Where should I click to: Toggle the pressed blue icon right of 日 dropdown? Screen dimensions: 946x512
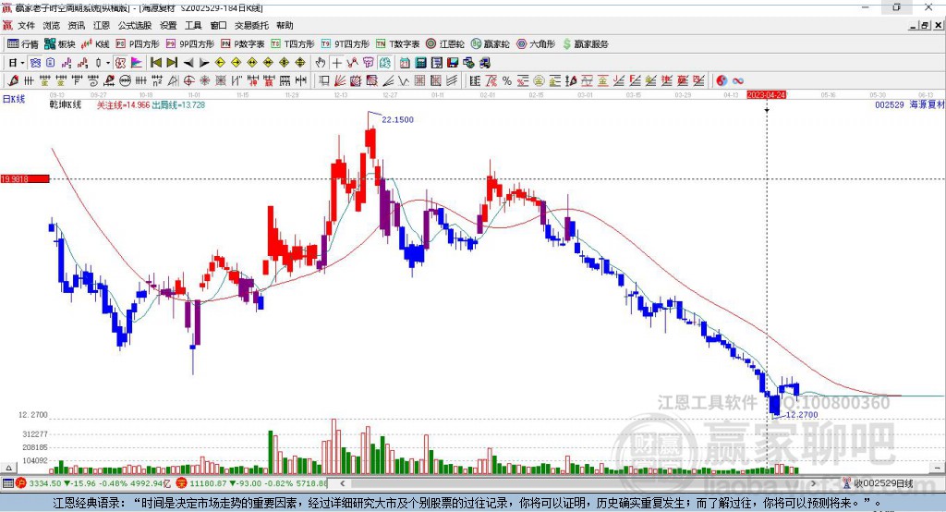click(35, 63)
